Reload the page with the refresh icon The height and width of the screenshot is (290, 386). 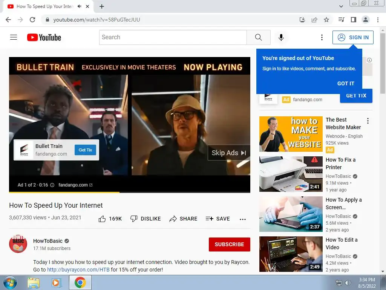pyautogui.click(x=32, y=20)
